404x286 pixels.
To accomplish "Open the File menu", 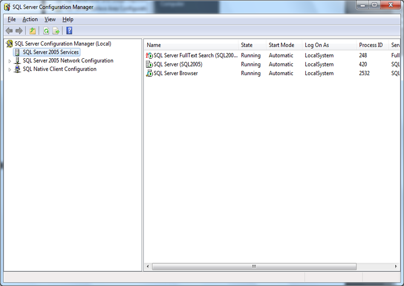I will coord(12,19).
